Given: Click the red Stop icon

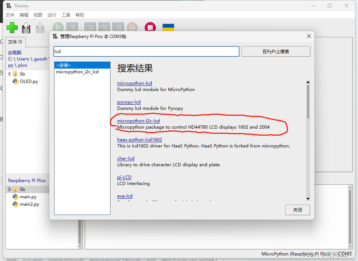Looking at the screenshot, I should 150,27.
